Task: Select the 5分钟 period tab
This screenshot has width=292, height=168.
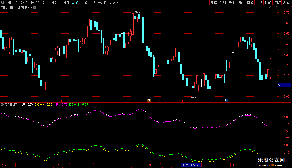Action: pos(30,2)
